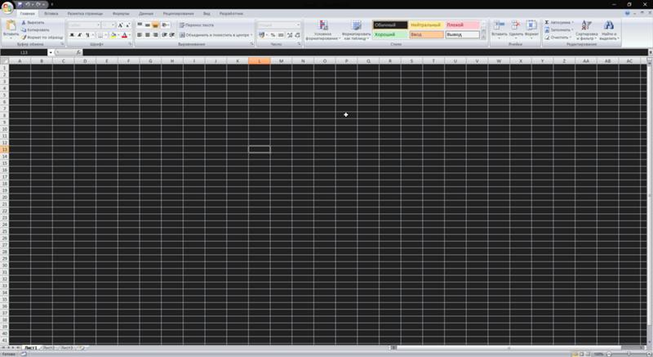The width and height of the screenshot is (653, 357).
Task: Open the font name dropdown
Action: tap(98, 25)
